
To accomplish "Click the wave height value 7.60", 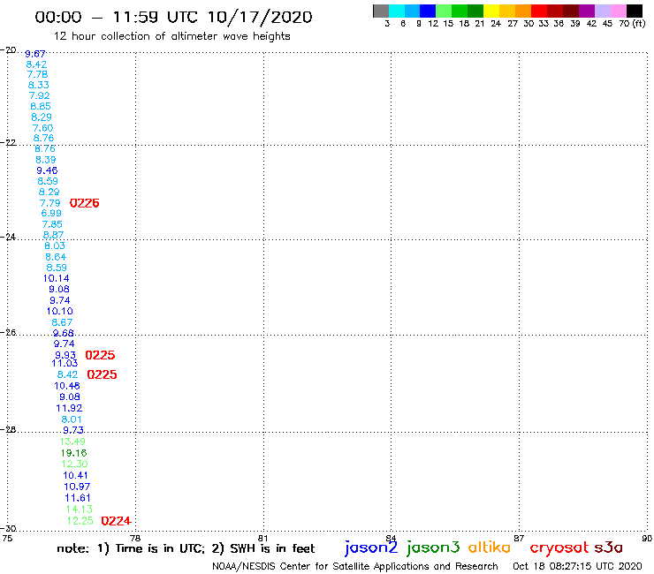I will point(43,128).
